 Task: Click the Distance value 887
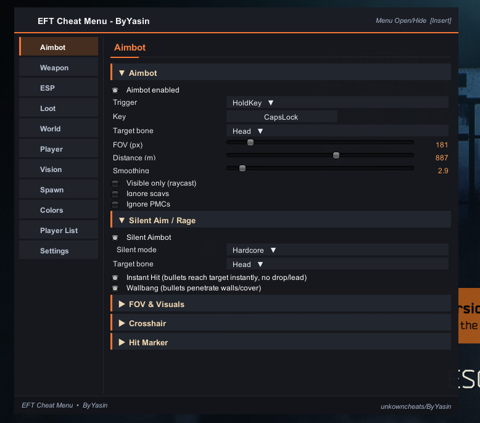pyautogui.click(x=442, y=157)
